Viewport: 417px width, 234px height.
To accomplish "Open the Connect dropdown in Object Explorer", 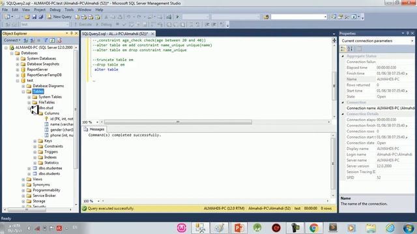I will tap(12, 40).
